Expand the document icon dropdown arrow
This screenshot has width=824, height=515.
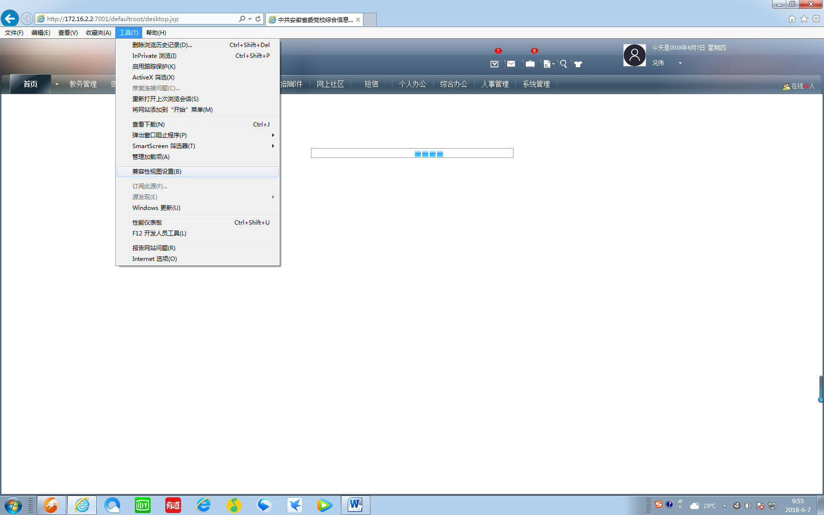[x=554, y=64]
